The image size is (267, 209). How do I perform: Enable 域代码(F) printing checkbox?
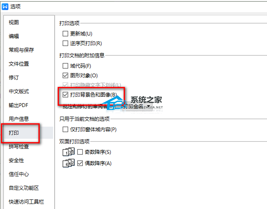[x=65, y=66]
